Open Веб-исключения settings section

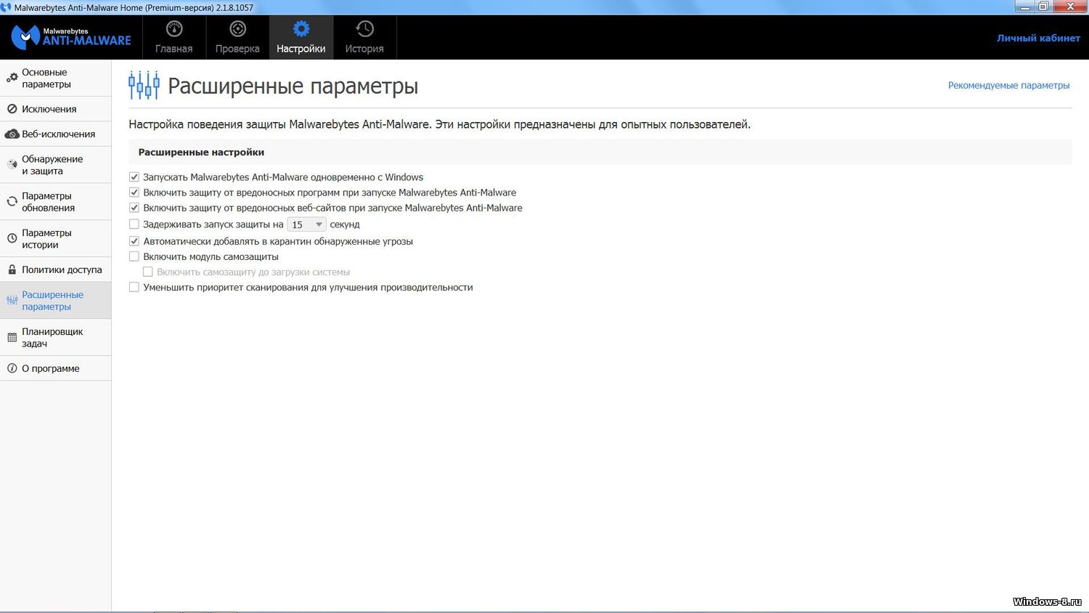56,134
